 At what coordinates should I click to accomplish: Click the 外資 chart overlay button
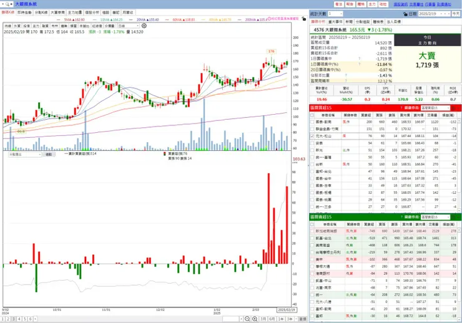[x=17, y=26]
